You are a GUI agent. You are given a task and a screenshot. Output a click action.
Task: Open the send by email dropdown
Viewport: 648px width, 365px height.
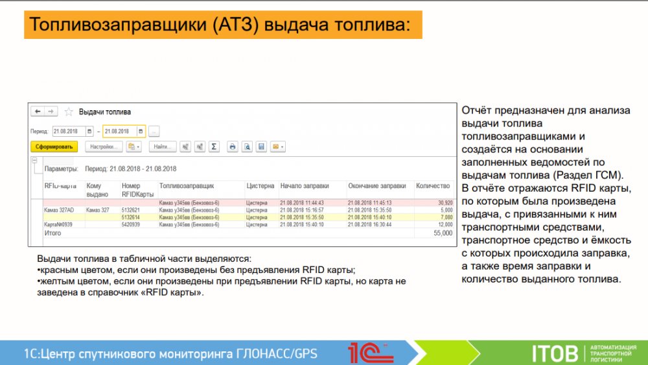[x=278, y=147]
